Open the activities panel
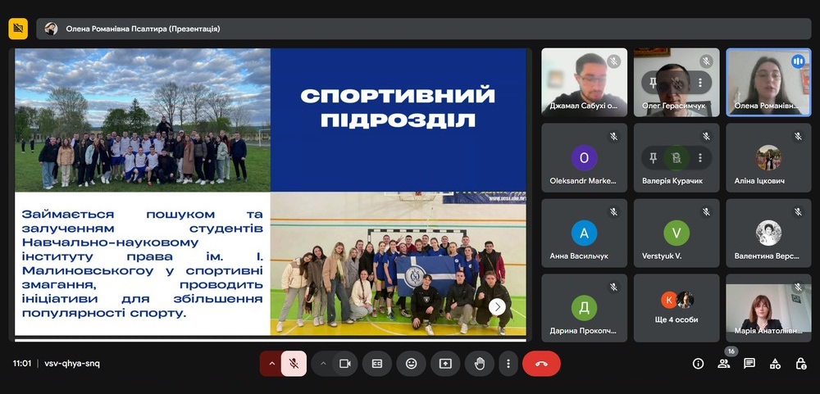The width and height of the screenshot is (820, 394). [775, 364]
